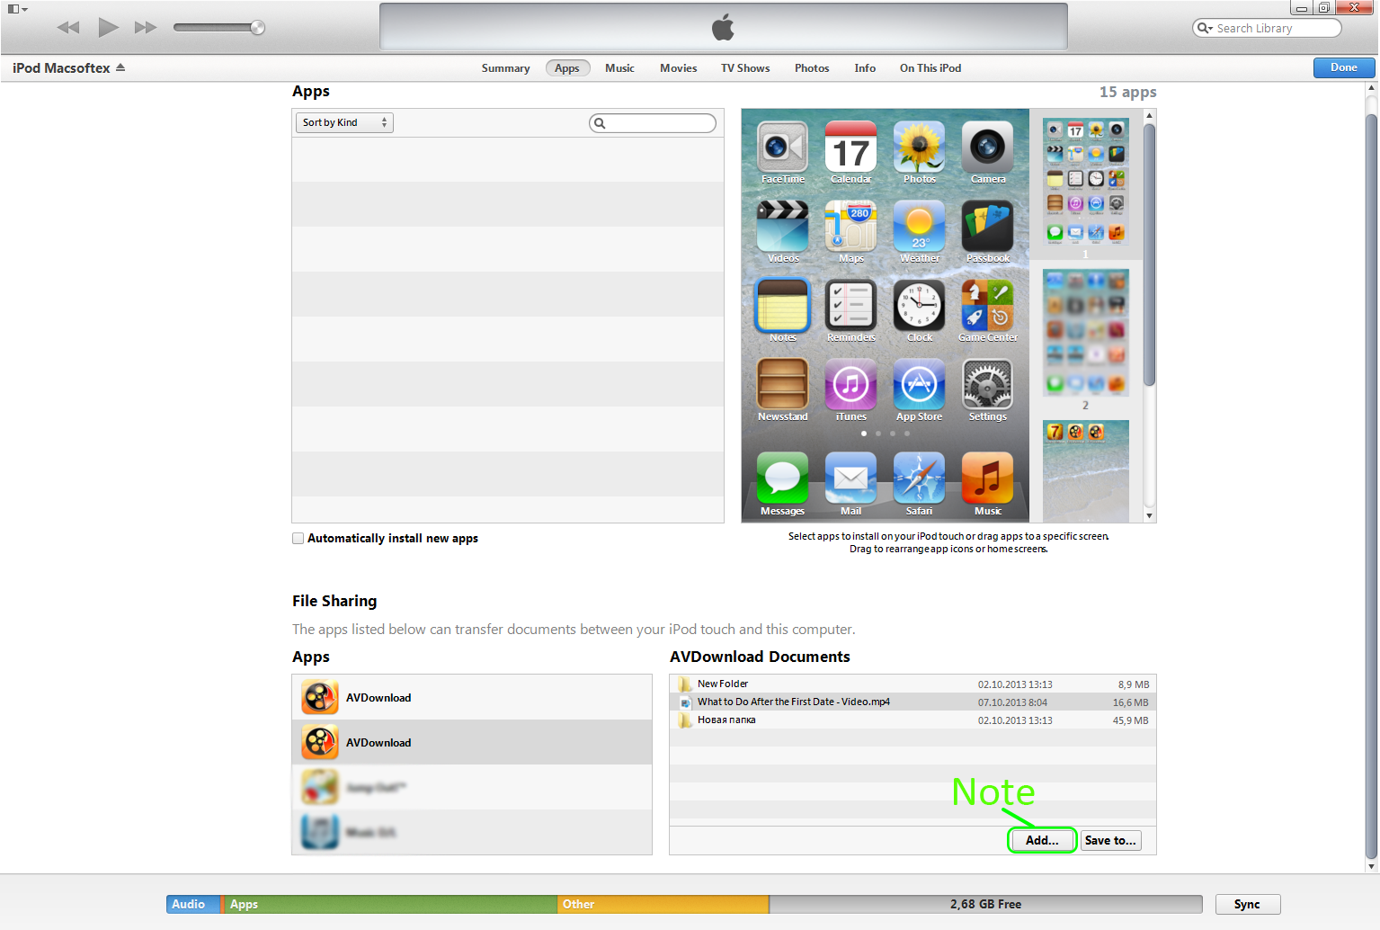Image resolution: width=1380 pixels, height=930 pixels.
Task: Select the Game Center icon
Action: (x=987, y=305)
